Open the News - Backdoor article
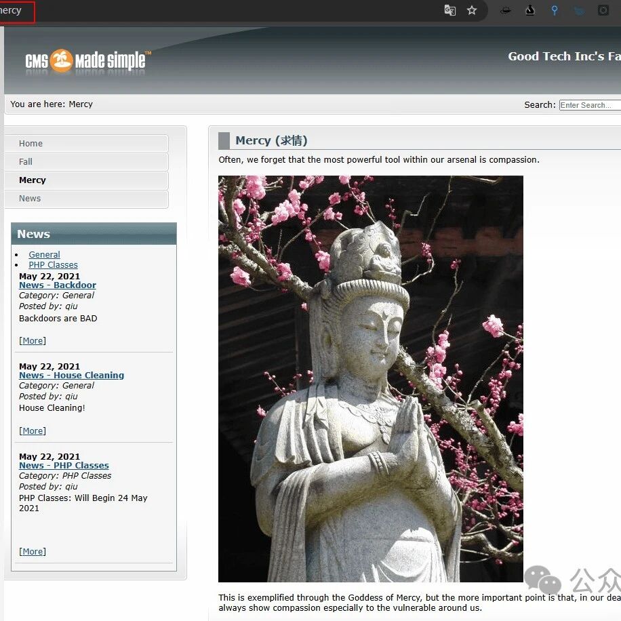This screenshot has height=621, width=621. click(58, 285)
